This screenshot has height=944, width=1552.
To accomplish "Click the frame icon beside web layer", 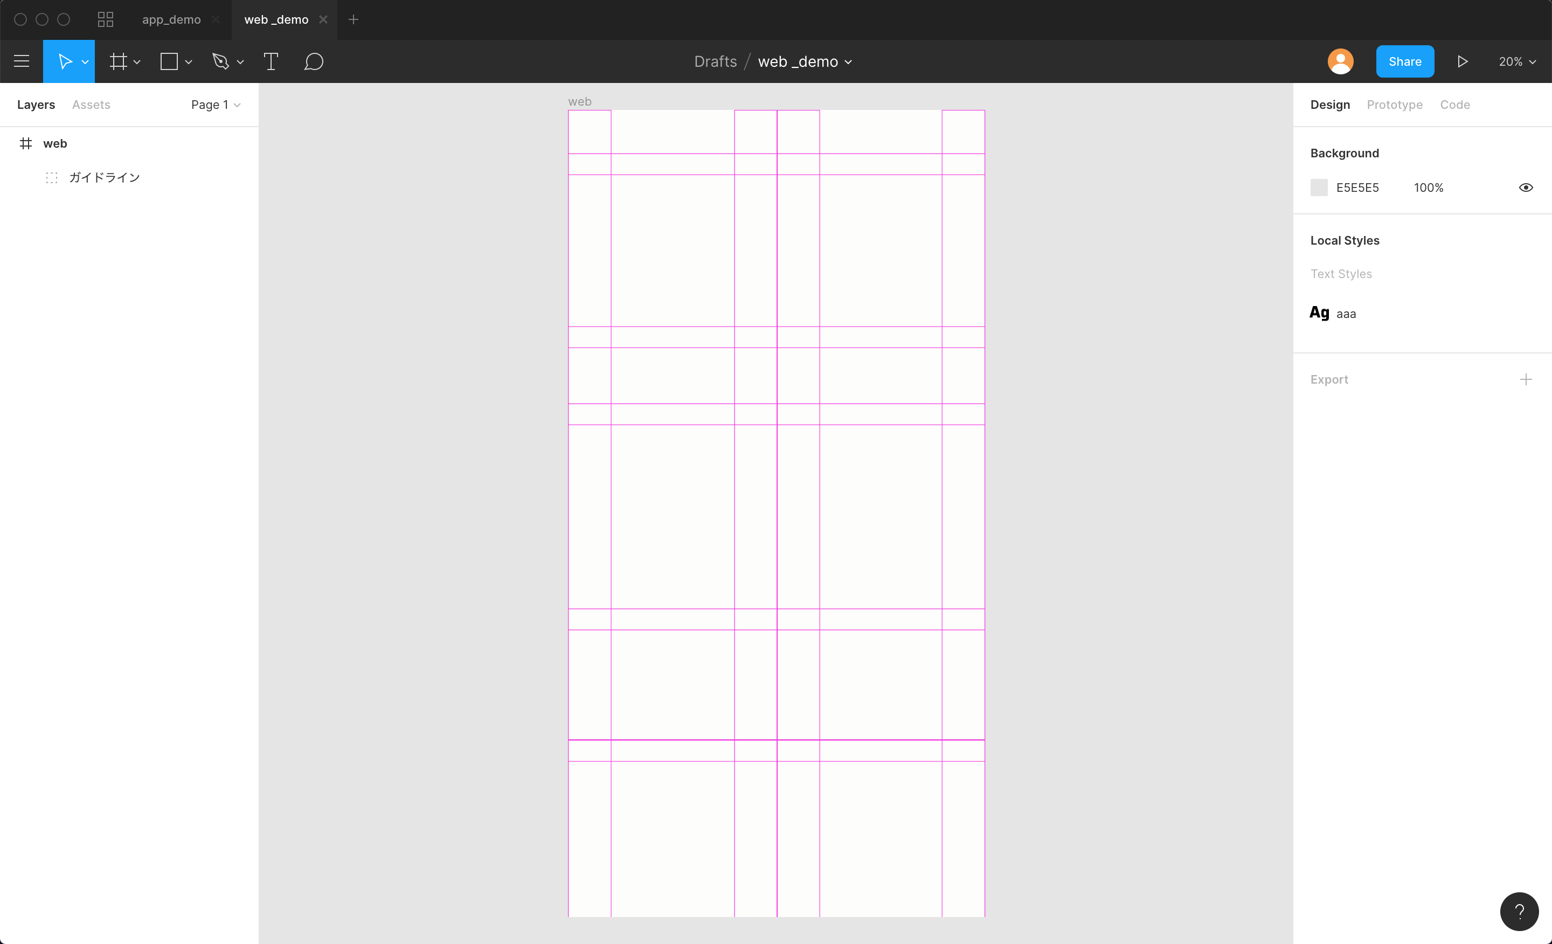I will (26, 143).
